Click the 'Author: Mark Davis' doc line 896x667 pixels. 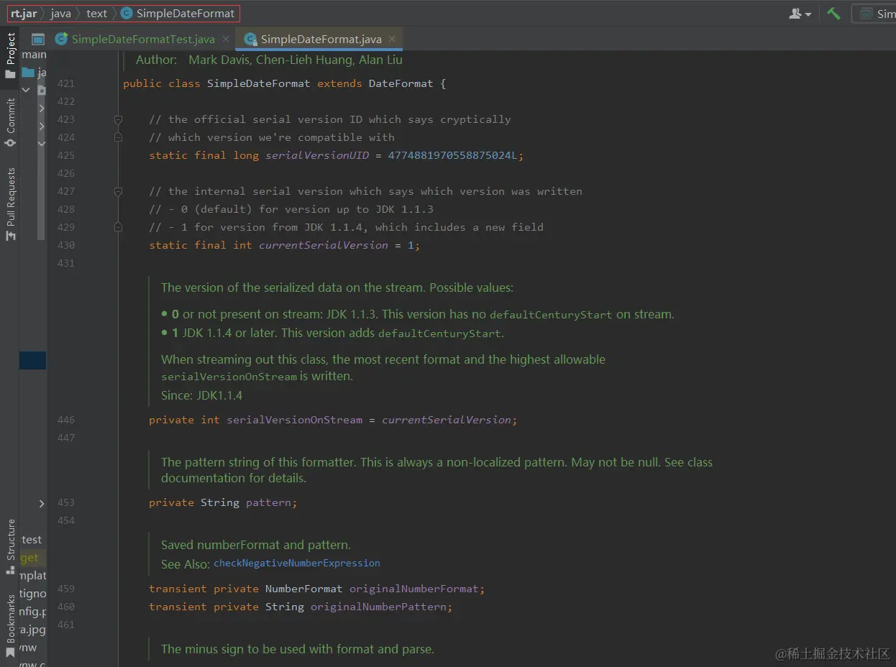(x=269, y=60)
